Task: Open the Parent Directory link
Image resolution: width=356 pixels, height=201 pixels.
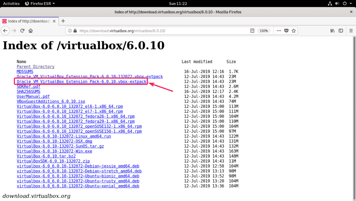Action: pyautogui.click(x=35, y=66)
